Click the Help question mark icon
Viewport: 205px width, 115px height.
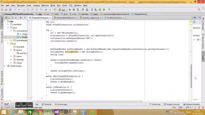click(x=109, y=10)
